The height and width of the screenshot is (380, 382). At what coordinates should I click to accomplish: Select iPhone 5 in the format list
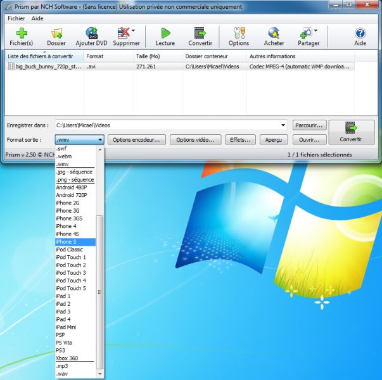click(x=75, y=242)
